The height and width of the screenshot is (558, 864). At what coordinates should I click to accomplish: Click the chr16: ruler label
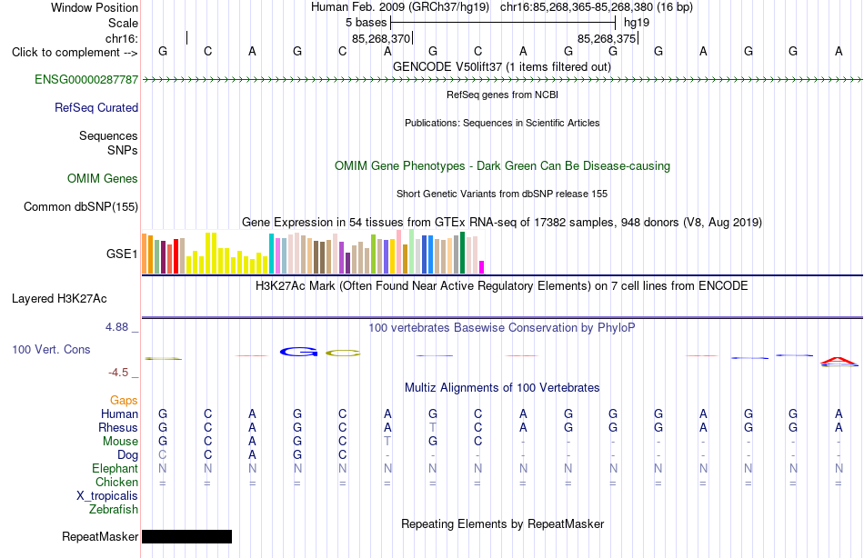point(122,38)
